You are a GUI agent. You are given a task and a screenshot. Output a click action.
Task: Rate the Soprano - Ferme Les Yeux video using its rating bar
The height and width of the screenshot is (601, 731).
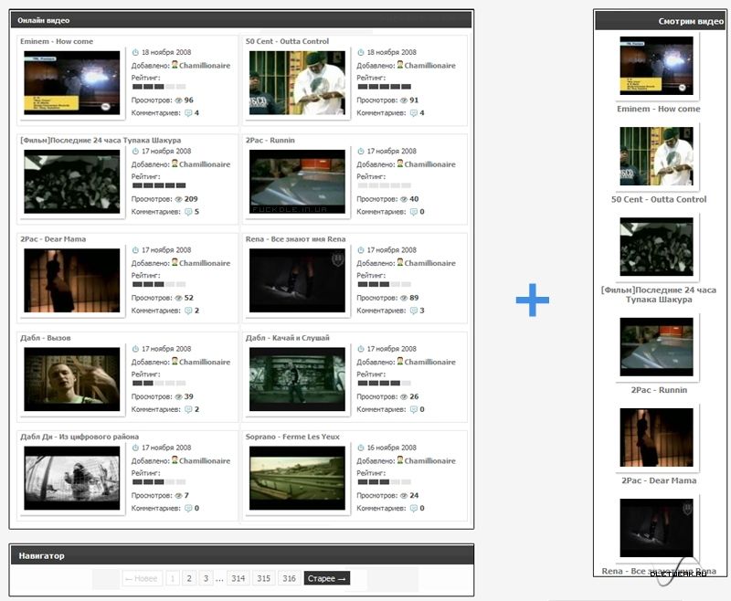click(x=384, y=481)
